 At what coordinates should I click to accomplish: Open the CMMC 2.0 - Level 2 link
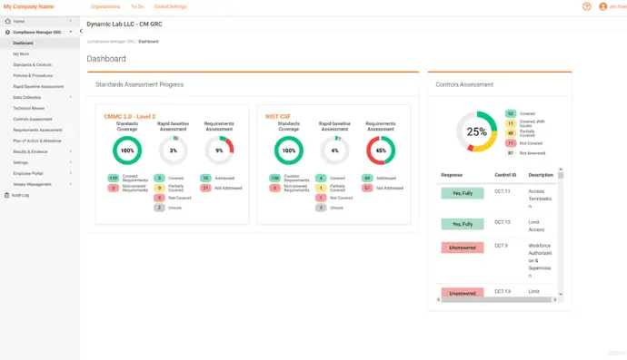(130, 117)
